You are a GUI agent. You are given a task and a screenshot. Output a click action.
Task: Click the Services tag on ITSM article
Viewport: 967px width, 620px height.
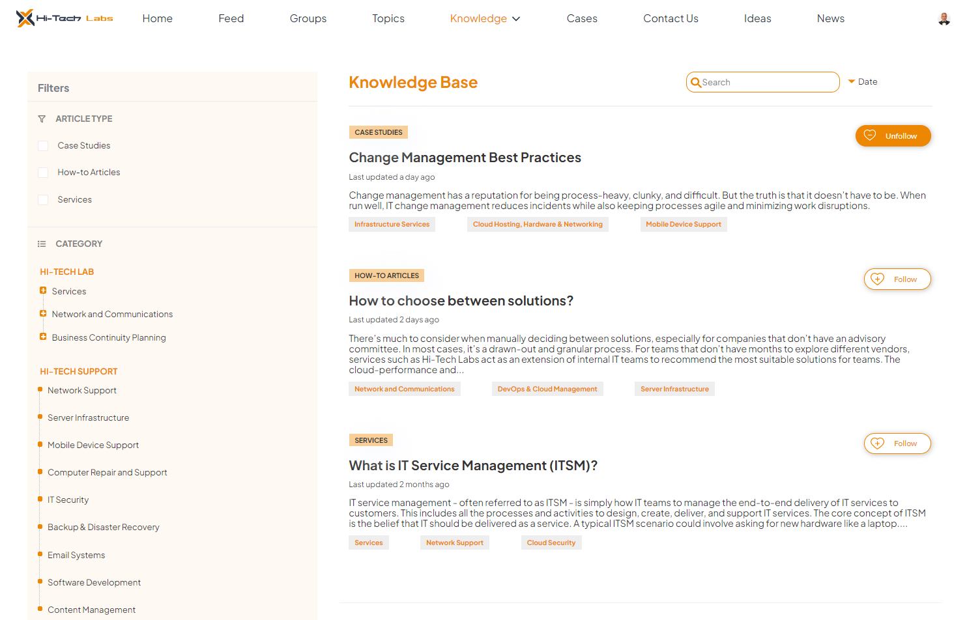(x=369, y=542)
